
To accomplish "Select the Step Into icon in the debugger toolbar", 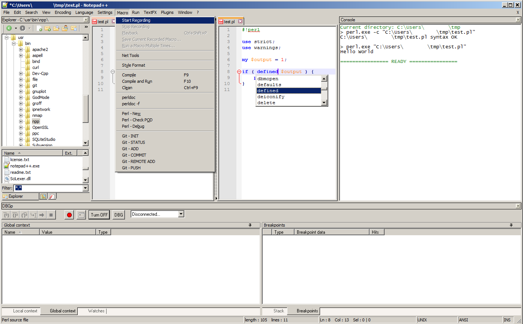I will pos(6,215).
